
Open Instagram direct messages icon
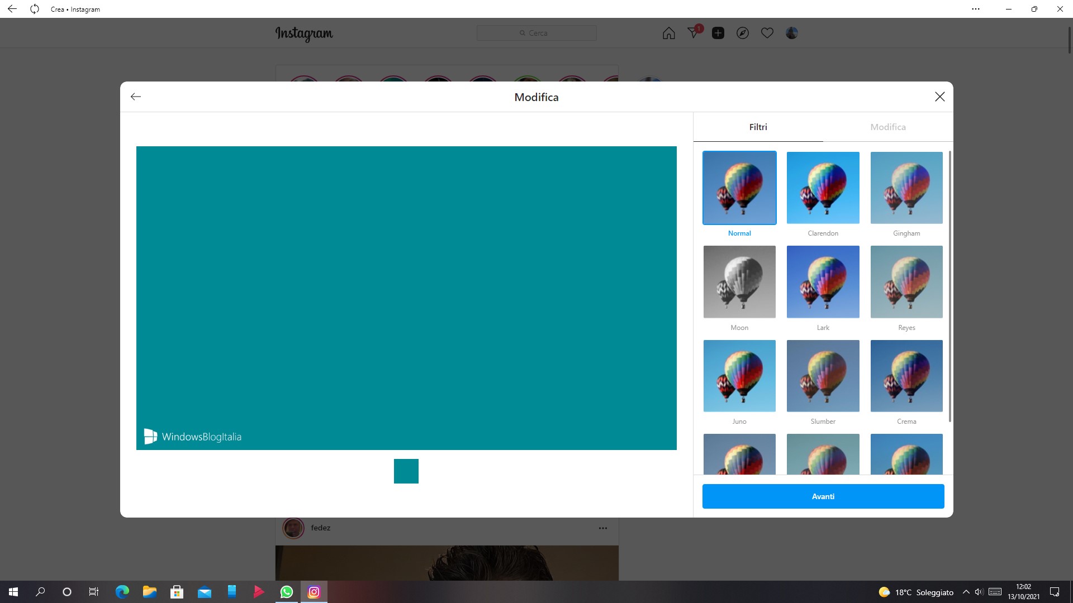(x=694, y=32)
